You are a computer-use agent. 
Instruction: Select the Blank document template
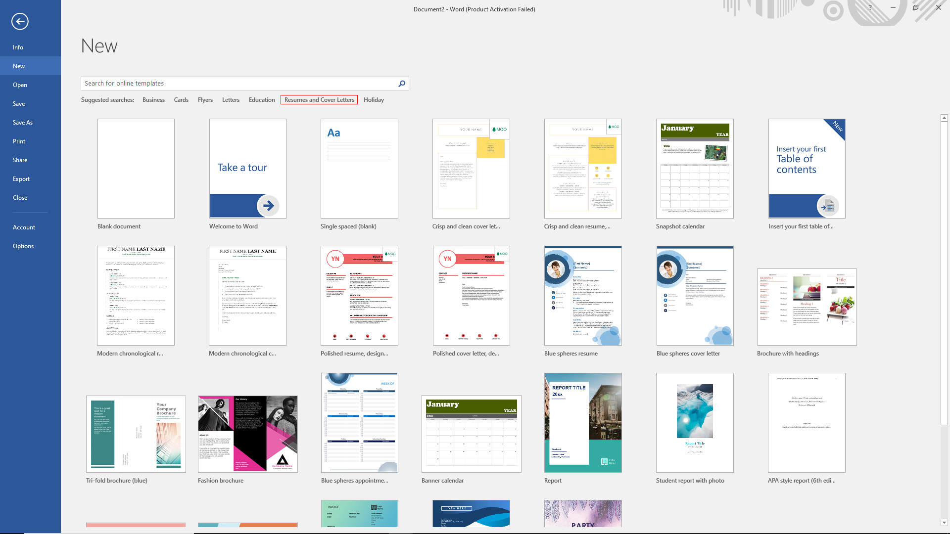coord(136,169)
